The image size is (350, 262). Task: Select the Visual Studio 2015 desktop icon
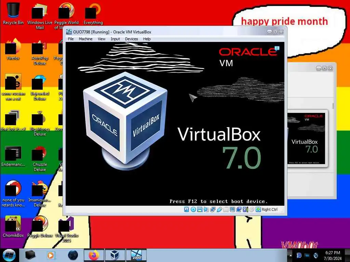[67, 229]
